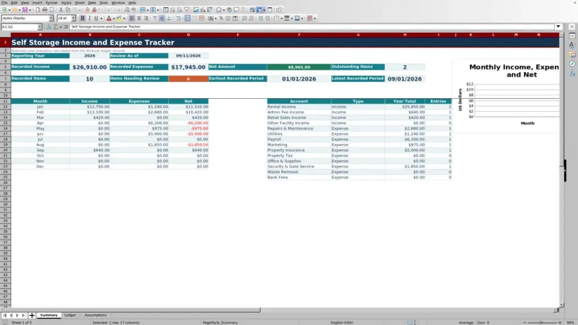Toggle Bold formatting

(x=82, y=18)
